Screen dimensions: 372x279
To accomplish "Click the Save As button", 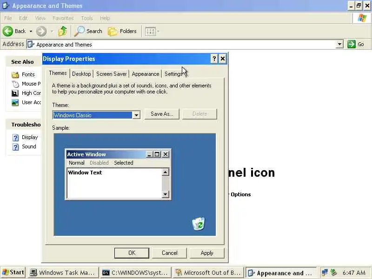I will click(x=162, y=114).
